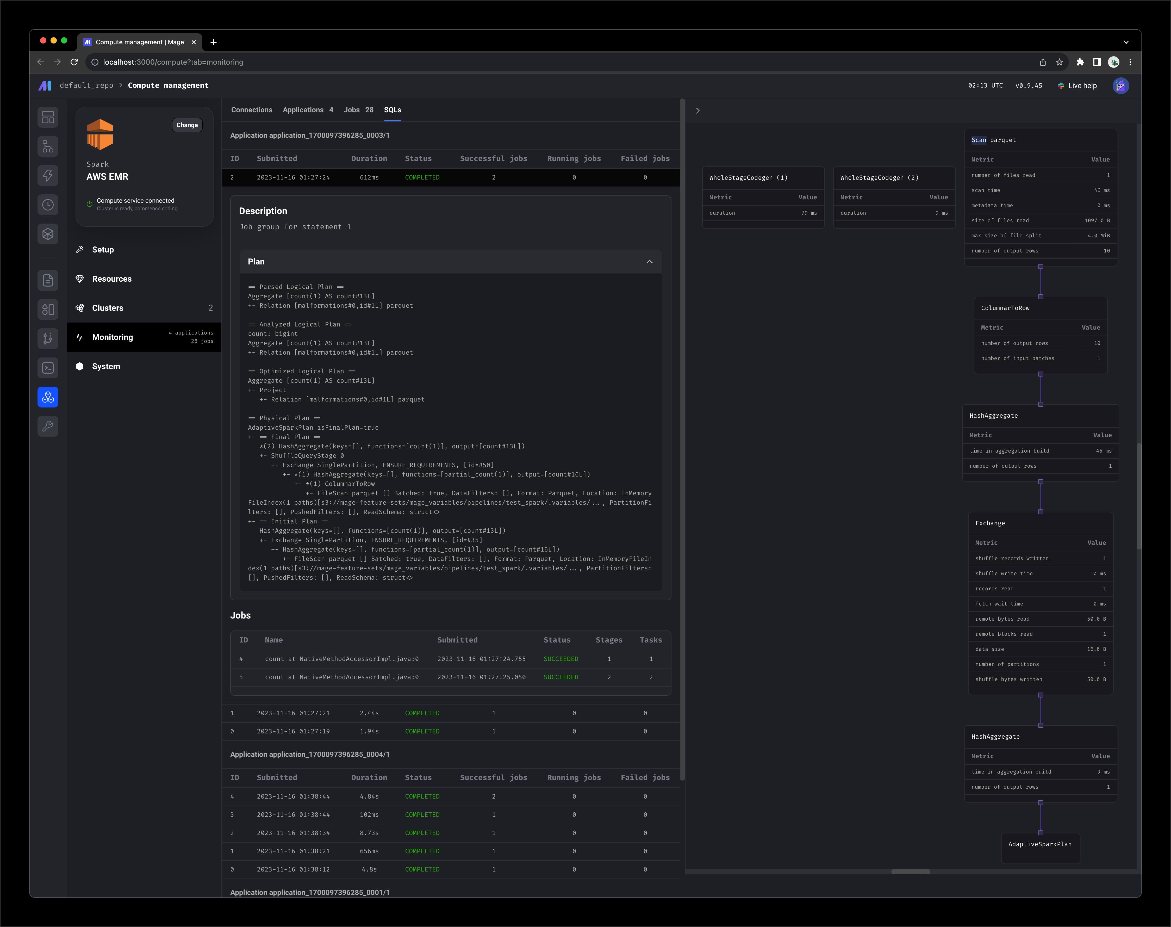
Task: Click the Mage logo in the header
Action: click(x=45, y=86)
